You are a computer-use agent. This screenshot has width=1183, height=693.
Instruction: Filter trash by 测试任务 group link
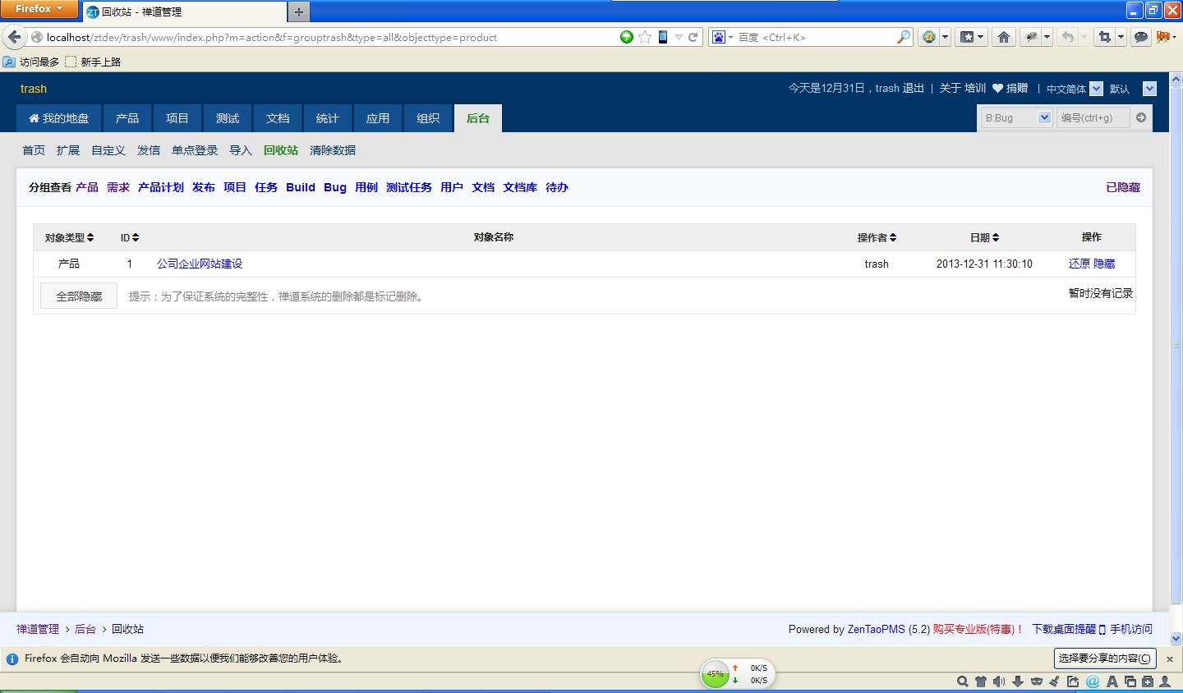(x=409, y=187)
